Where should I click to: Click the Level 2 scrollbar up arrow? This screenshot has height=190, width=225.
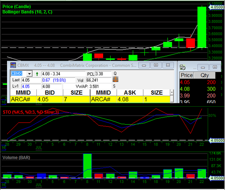[x=172, y=92]
